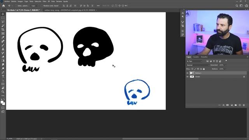Viewport: 249px width, 140px height.
Task: Toggle Mostrar contr. transf. checkbox
Action: coord(42,6)
